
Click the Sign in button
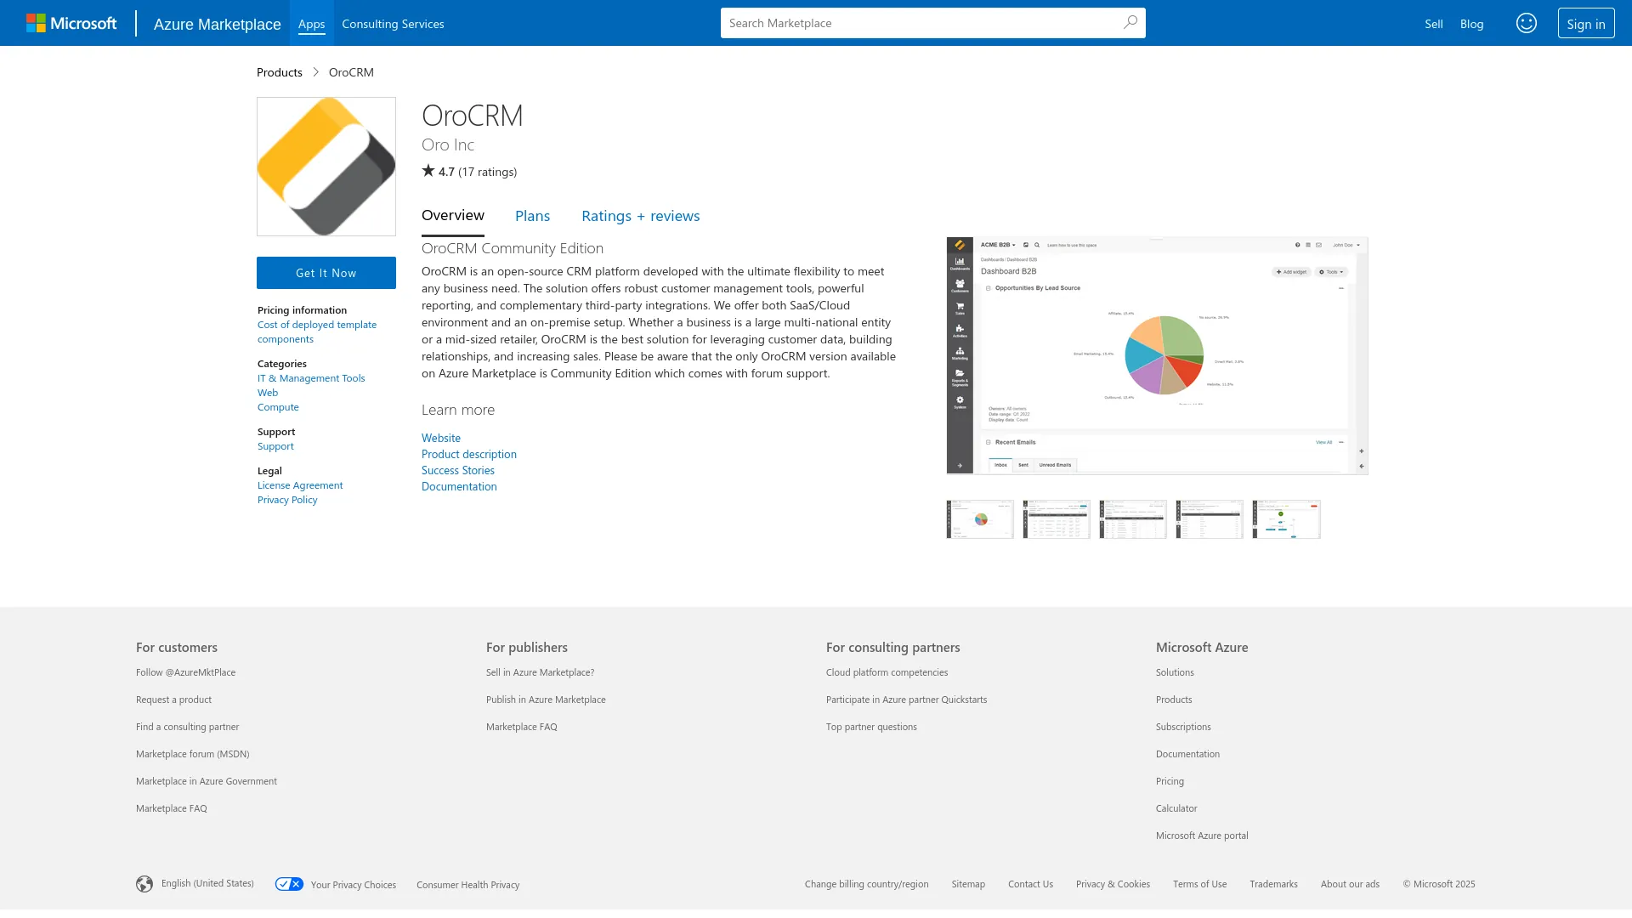coord(1586,24)
